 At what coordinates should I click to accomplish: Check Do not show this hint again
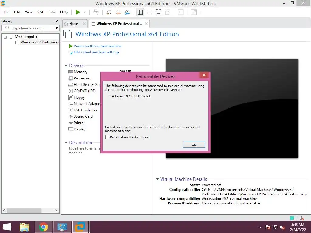[107, 137]
